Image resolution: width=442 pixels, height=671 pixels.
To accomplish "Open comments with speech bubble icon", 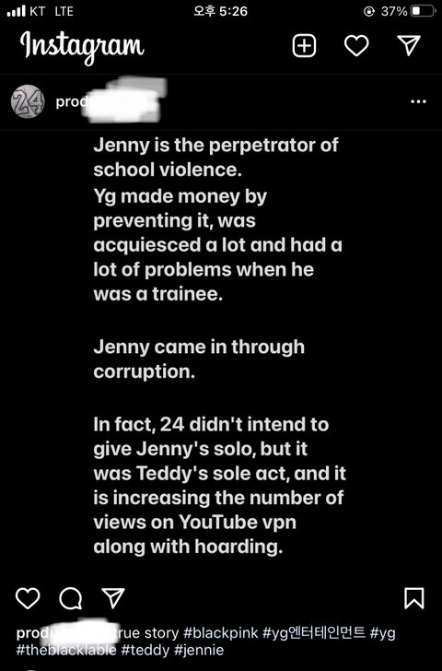I will [x=71, y=598].
